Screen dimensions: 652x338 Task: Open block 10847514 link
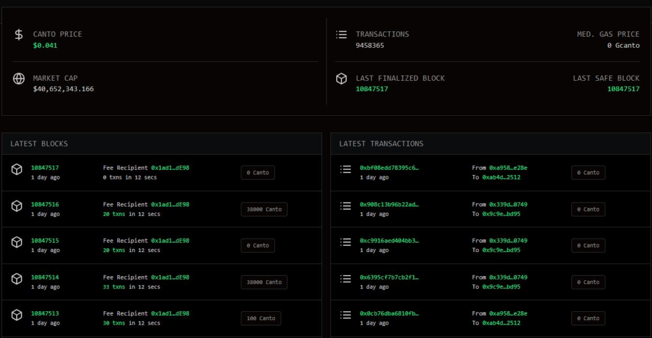point(45,278)
